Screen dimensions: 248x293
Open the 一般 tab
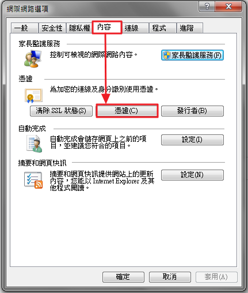[x=24, y=28]
